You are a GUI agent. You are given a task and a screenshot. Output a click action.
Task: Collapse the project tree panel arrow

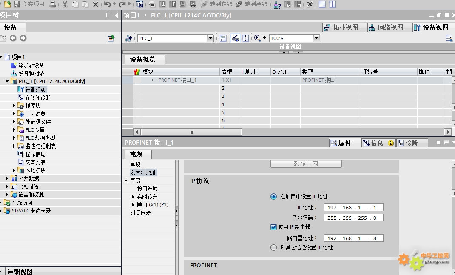pos(117,15)
